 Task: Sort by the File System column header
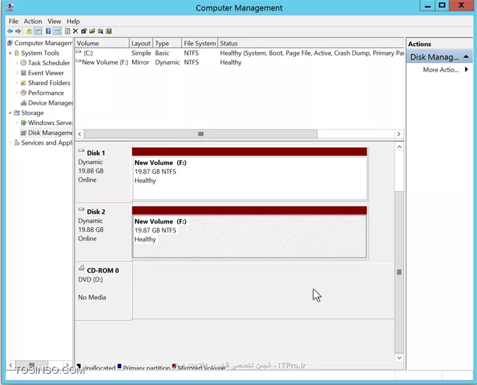click(x=200, y=43)
